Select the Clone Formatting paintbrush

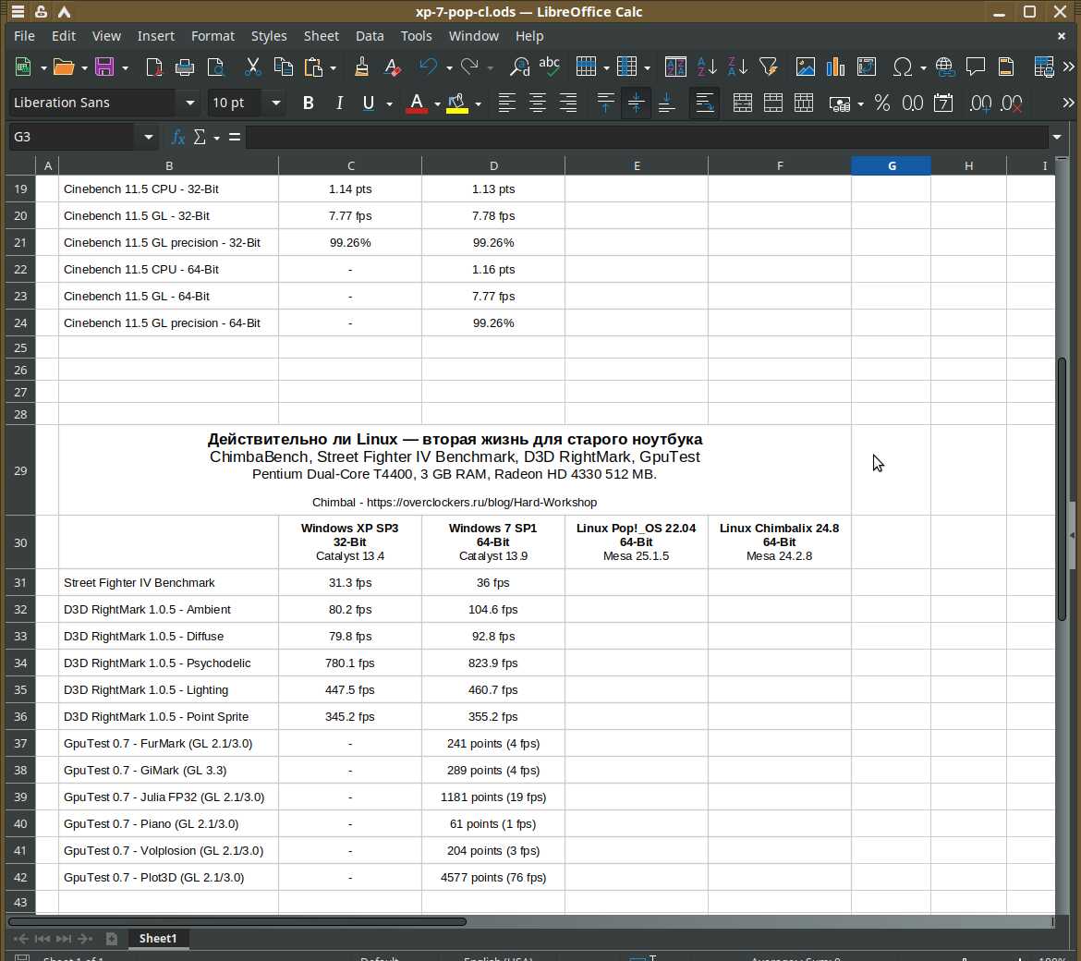[x=361, y=67]
